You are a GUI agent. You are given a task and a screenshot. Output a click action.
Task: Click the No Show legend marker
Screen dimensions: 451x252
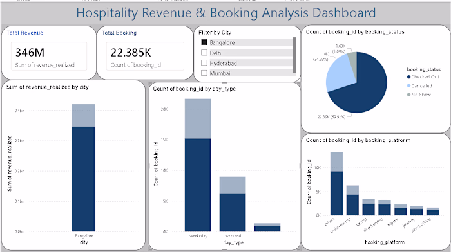tap(408, 94)
